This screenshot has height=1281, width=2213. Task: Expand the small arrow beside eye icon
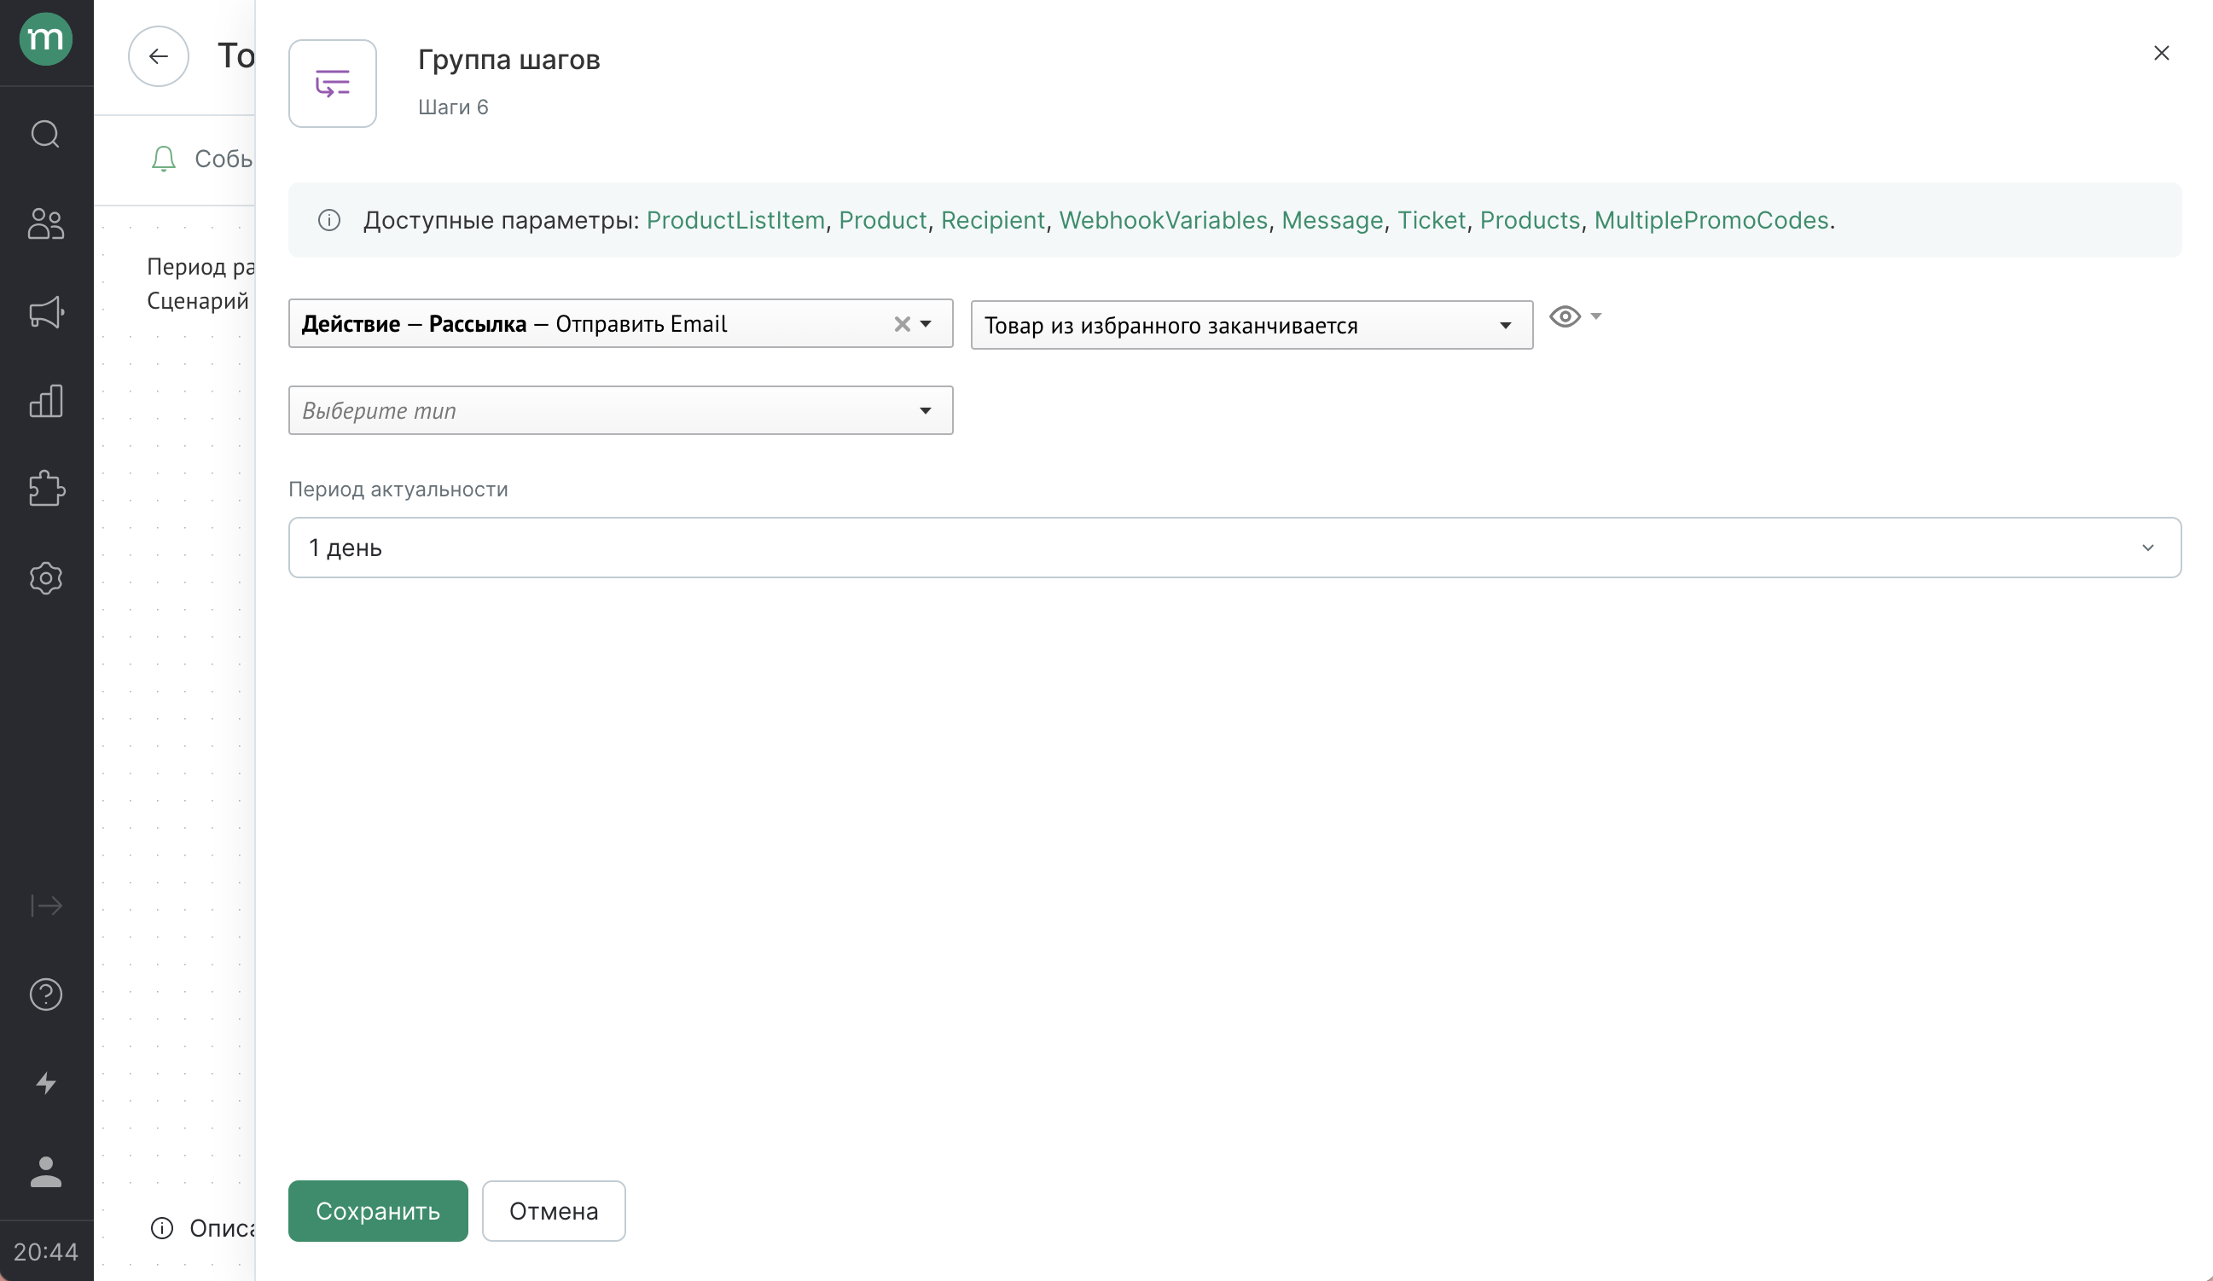click(1595, 316)
